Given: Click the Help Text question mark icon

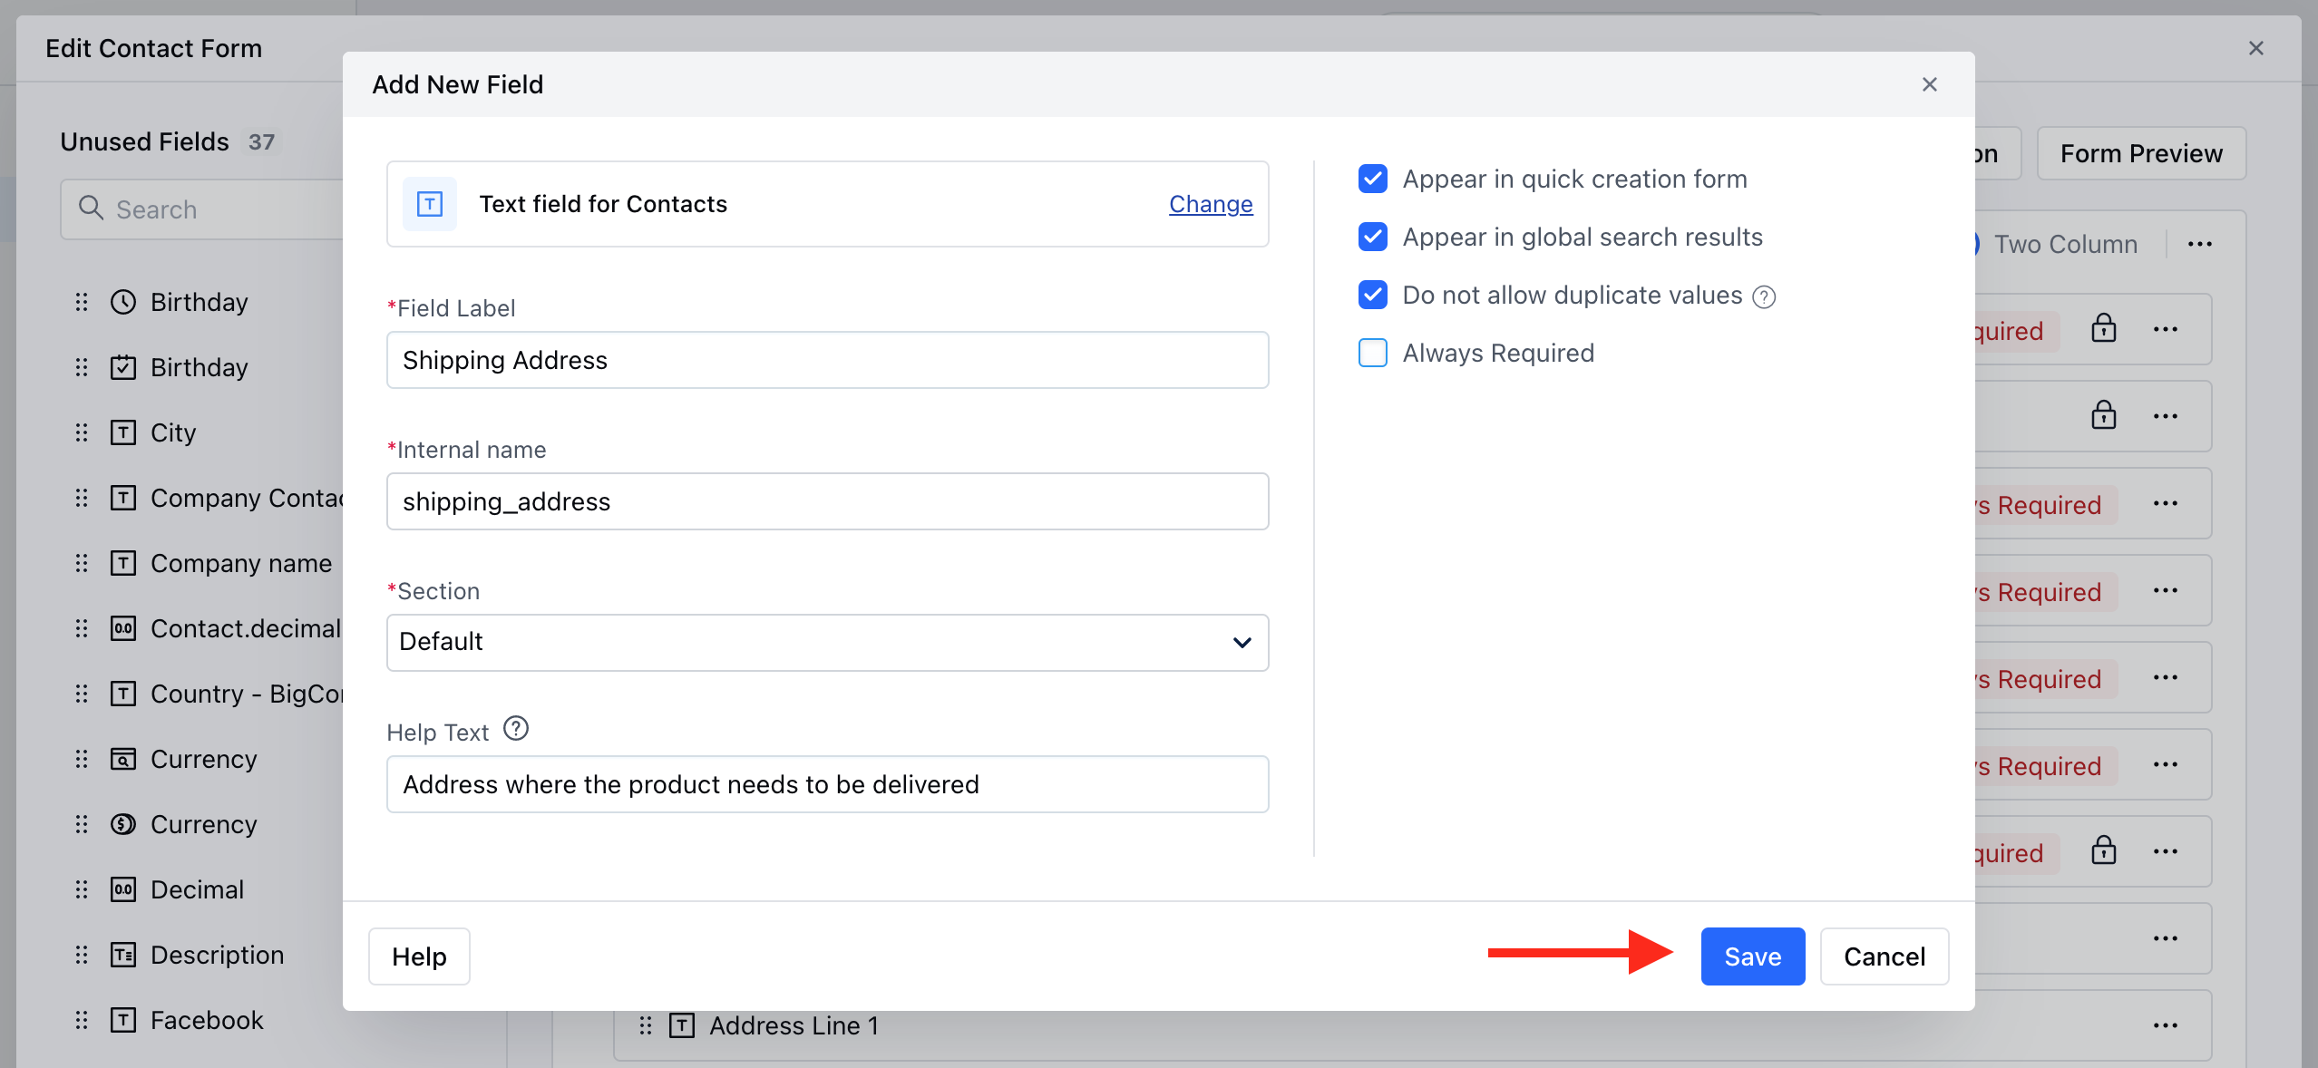Looking at the screenshot, I should (x=515, y=729).
